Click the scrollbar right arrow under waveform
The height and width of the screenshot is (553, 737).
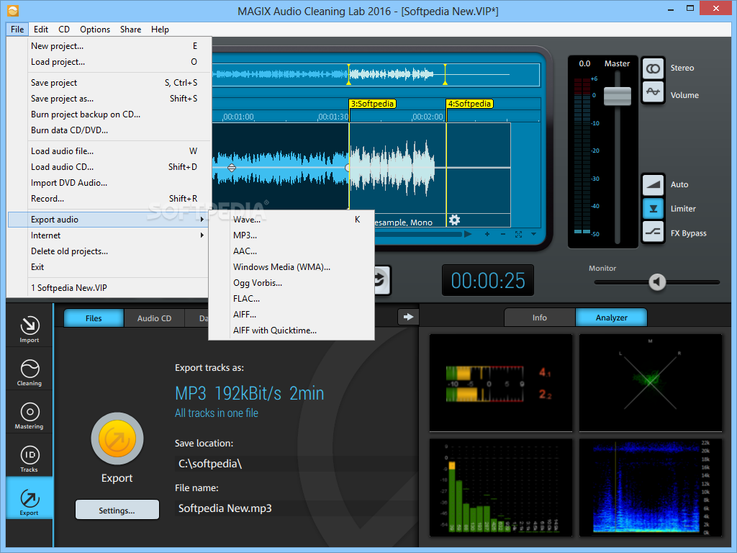coord(468,234)
